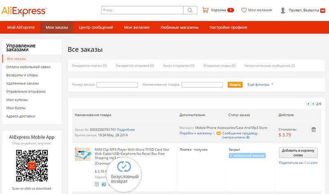Focus the 'Номер заказа' input field
Viewport: 329px width, 194px height.
click(x=117, y=85)
